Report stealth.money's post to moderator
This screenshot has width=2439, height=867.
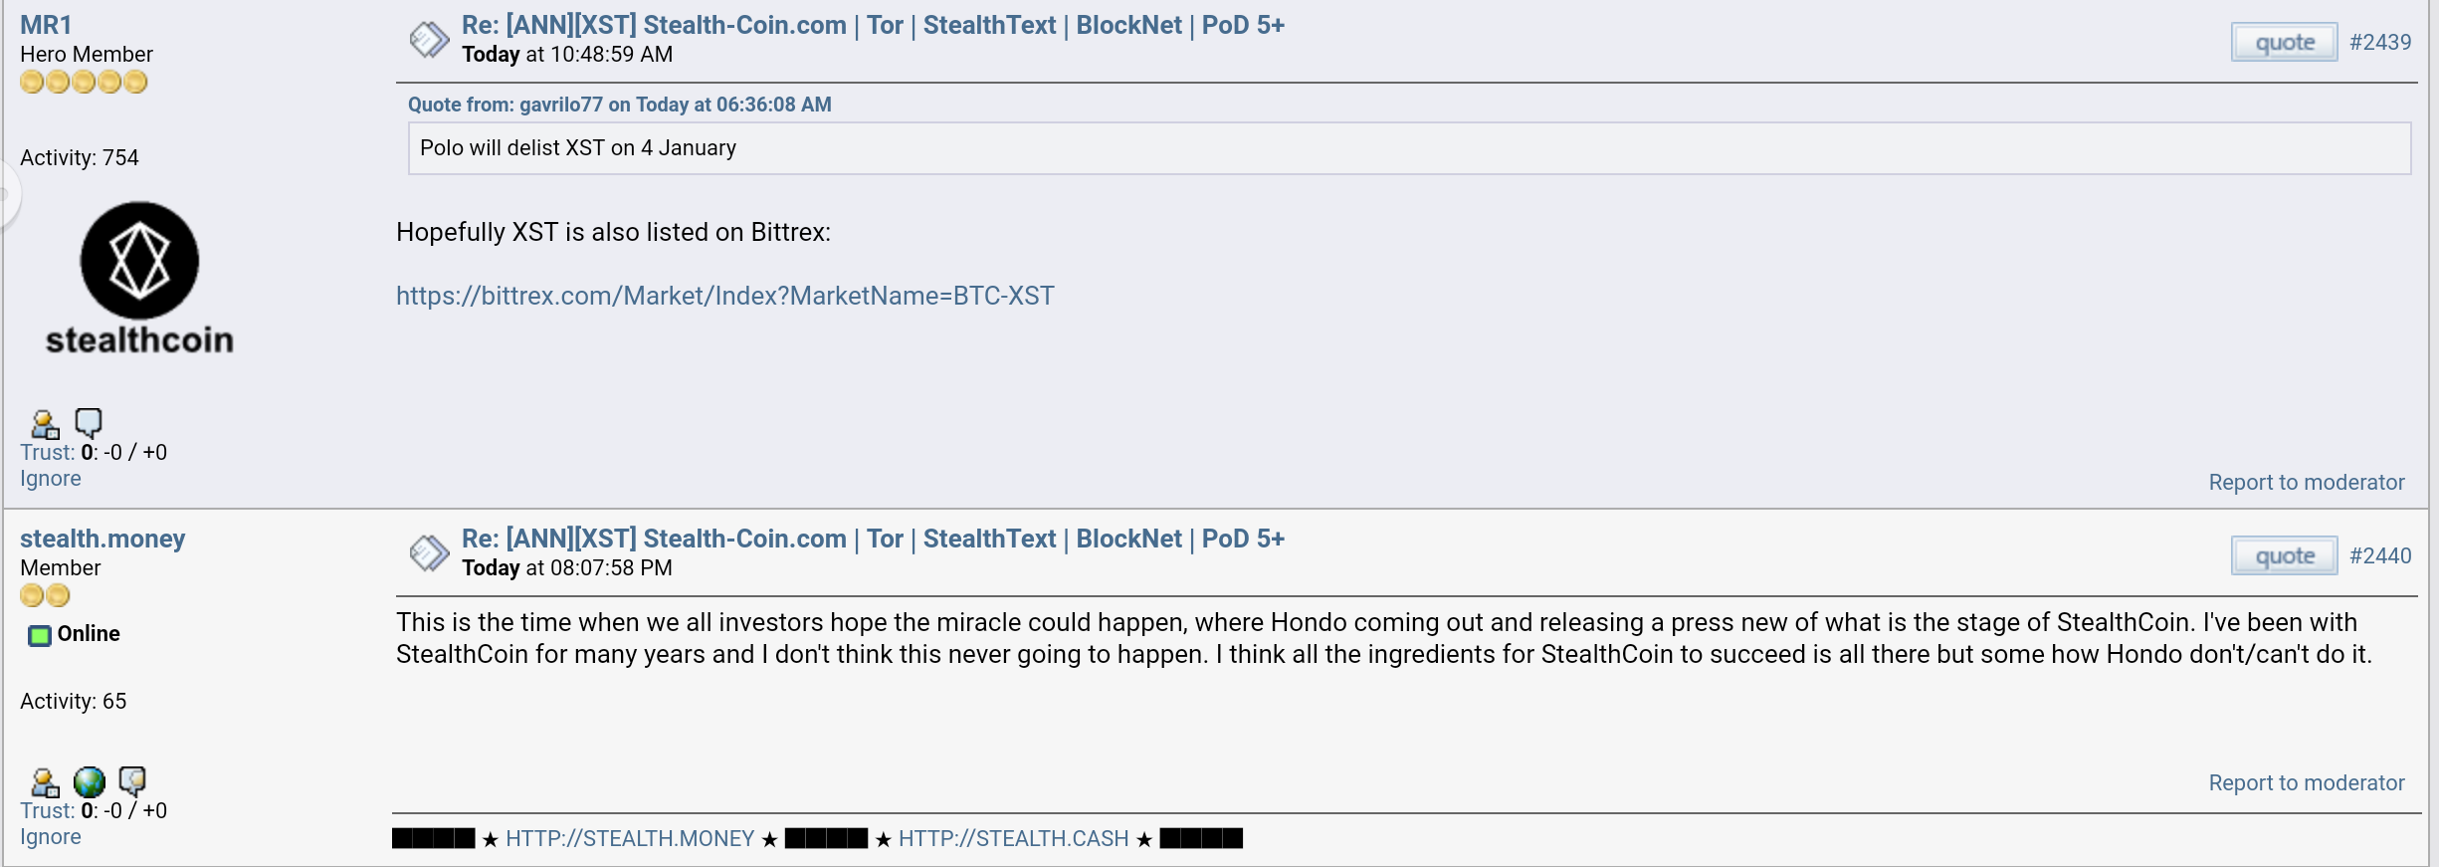pos(2307,783)
